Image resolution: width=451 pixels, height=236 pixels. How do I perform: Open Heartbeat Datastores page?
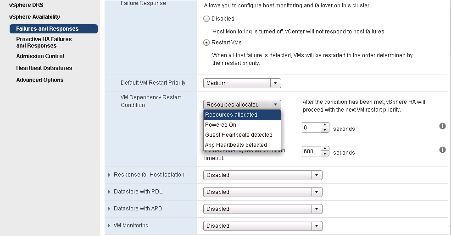[x=44, y=68]
